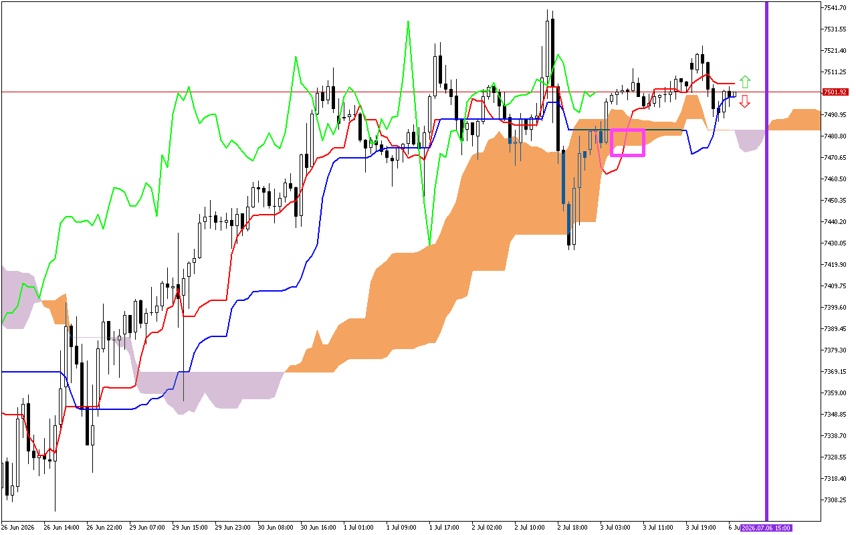
Task: Click price axis value 7419.90
Action: point(836,265)
